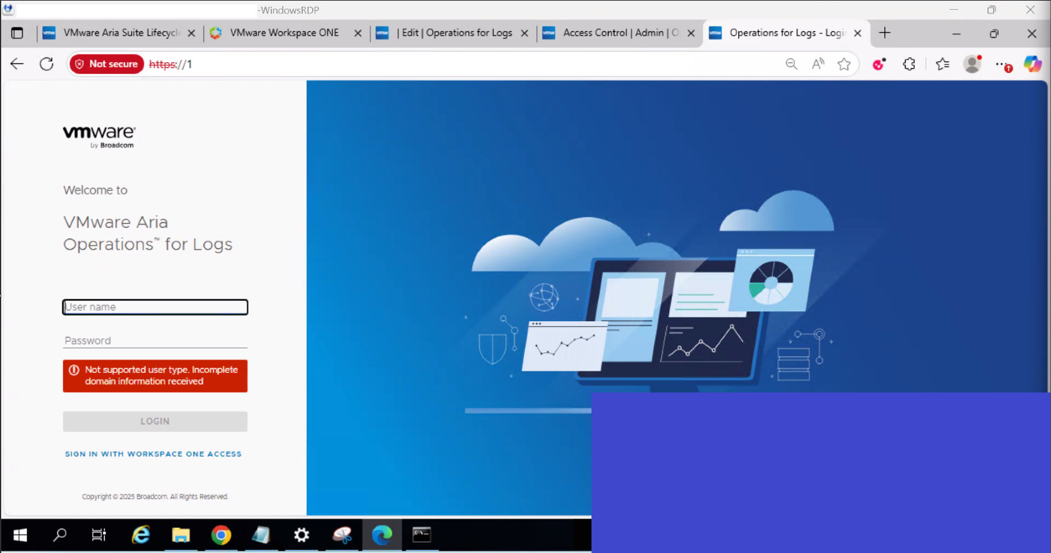This screenshot has height=553, width=1051.
Task: Open the browser Extensions puzzle icon
Action: [909, 64]
